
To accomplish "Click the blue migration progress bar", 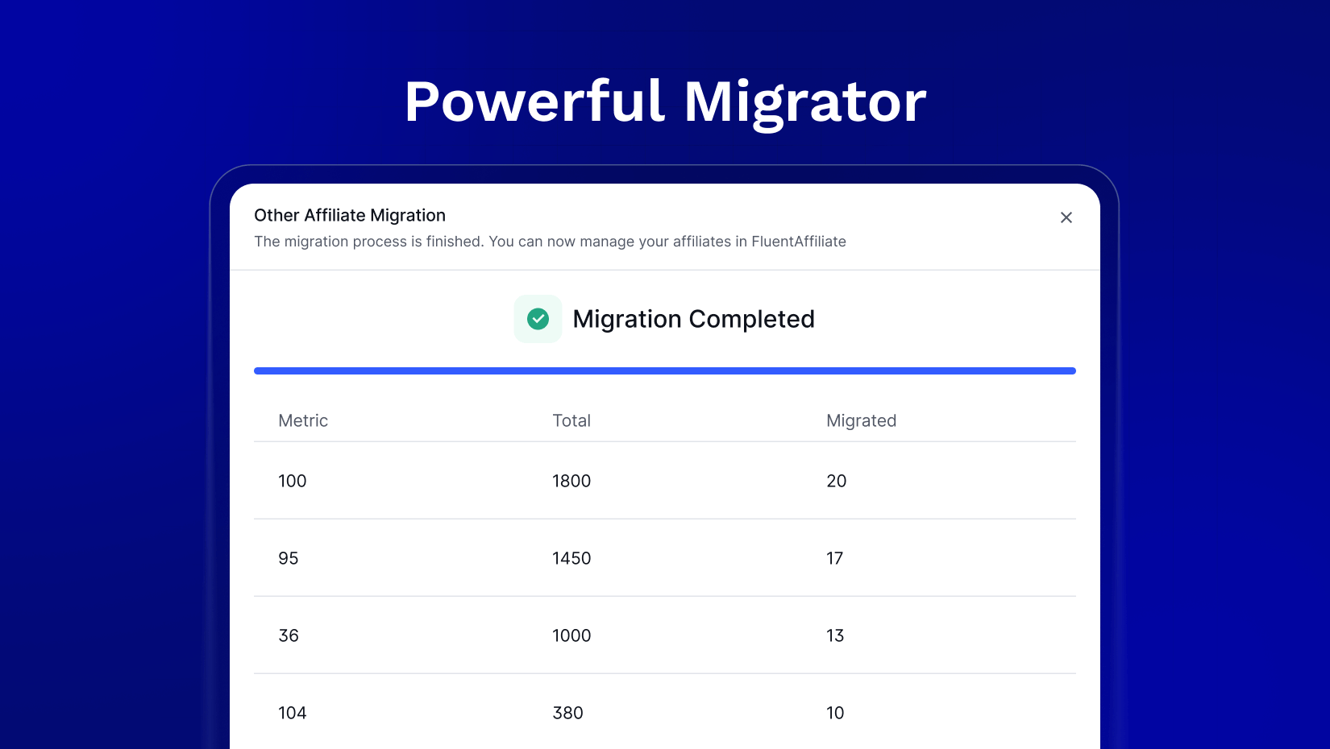I will click(664, 371).
